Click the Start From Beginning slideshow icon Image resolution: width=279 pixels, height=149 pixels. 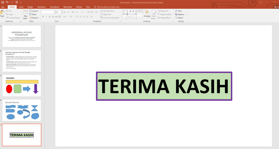(x=16, y=2)
